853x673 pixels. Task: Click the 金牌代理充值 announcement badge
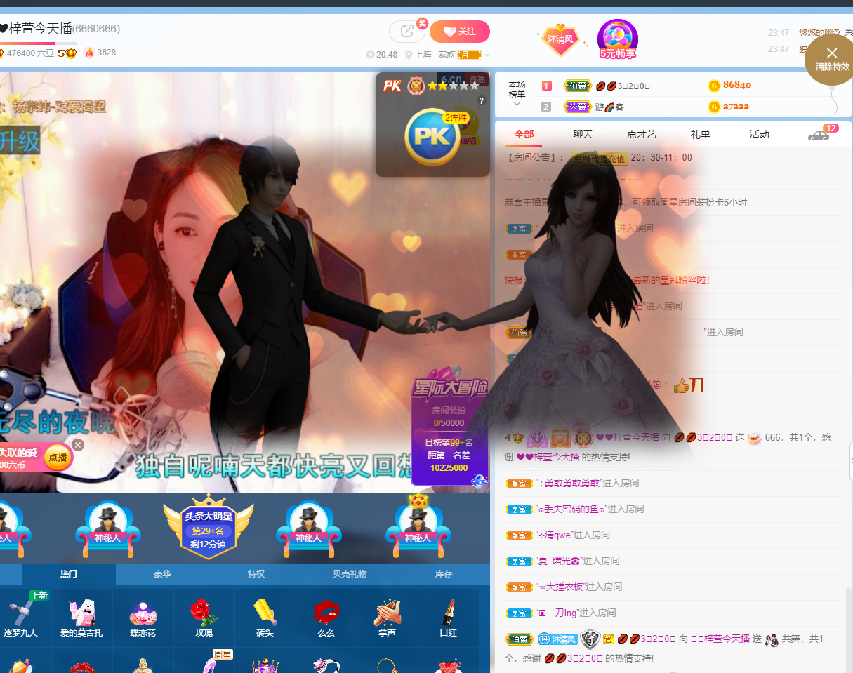[x=598, y=158]
